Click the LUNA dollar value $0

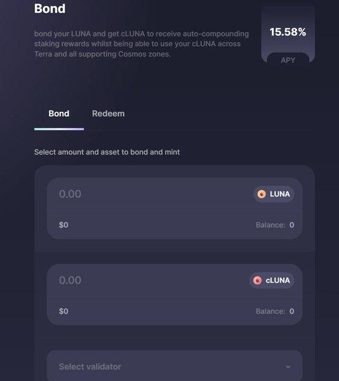click(64, 225)
